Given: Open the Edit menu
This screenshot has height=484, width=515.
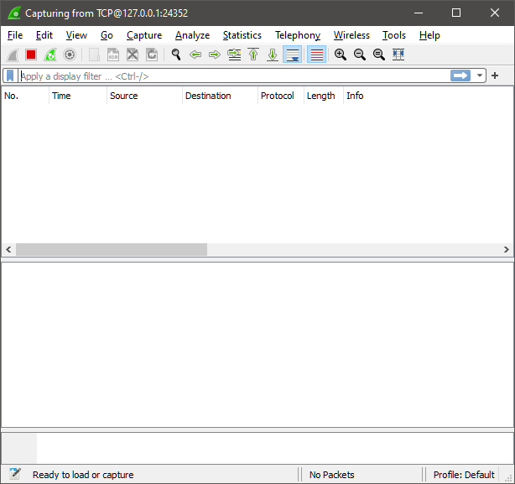Looking at the screenshot, I should pos(44,35).
